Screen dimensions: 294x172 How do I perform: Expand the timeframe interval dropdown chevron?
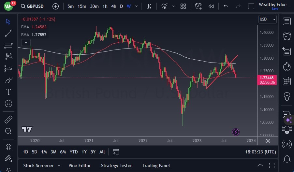(136, 6)
